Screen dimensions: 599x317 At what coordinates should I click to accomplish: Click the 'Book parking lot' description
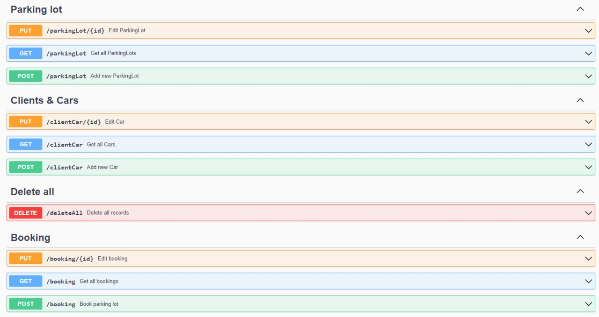(x=99, y=304)
